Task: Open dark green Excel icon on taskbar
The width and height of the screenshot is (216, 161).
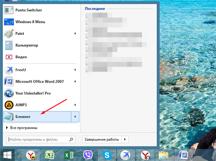Action: [x=69, y=155]
